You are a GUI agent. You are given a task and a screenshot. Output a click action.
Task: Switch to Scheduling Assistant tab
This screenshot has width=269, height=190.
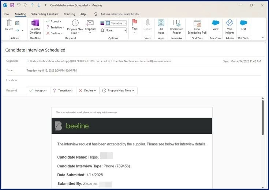[45, 14]
